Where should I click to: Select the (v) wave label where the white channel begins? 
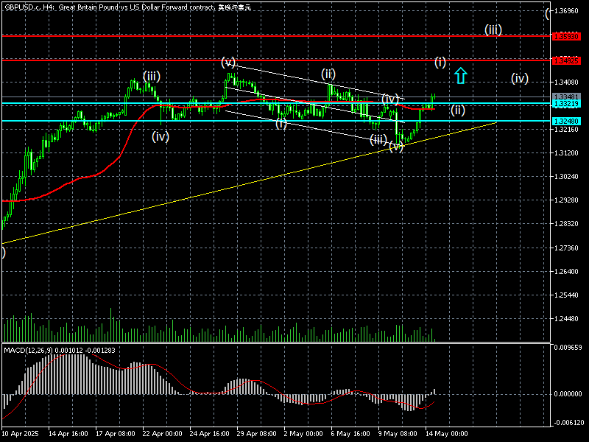pyautogui.click(x=228, y=62)
